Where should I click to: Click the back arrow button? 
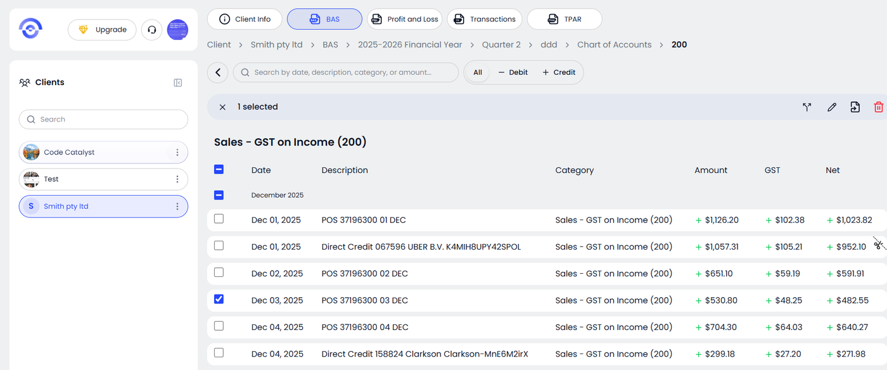pyautogui.click(x=218, y=72)
